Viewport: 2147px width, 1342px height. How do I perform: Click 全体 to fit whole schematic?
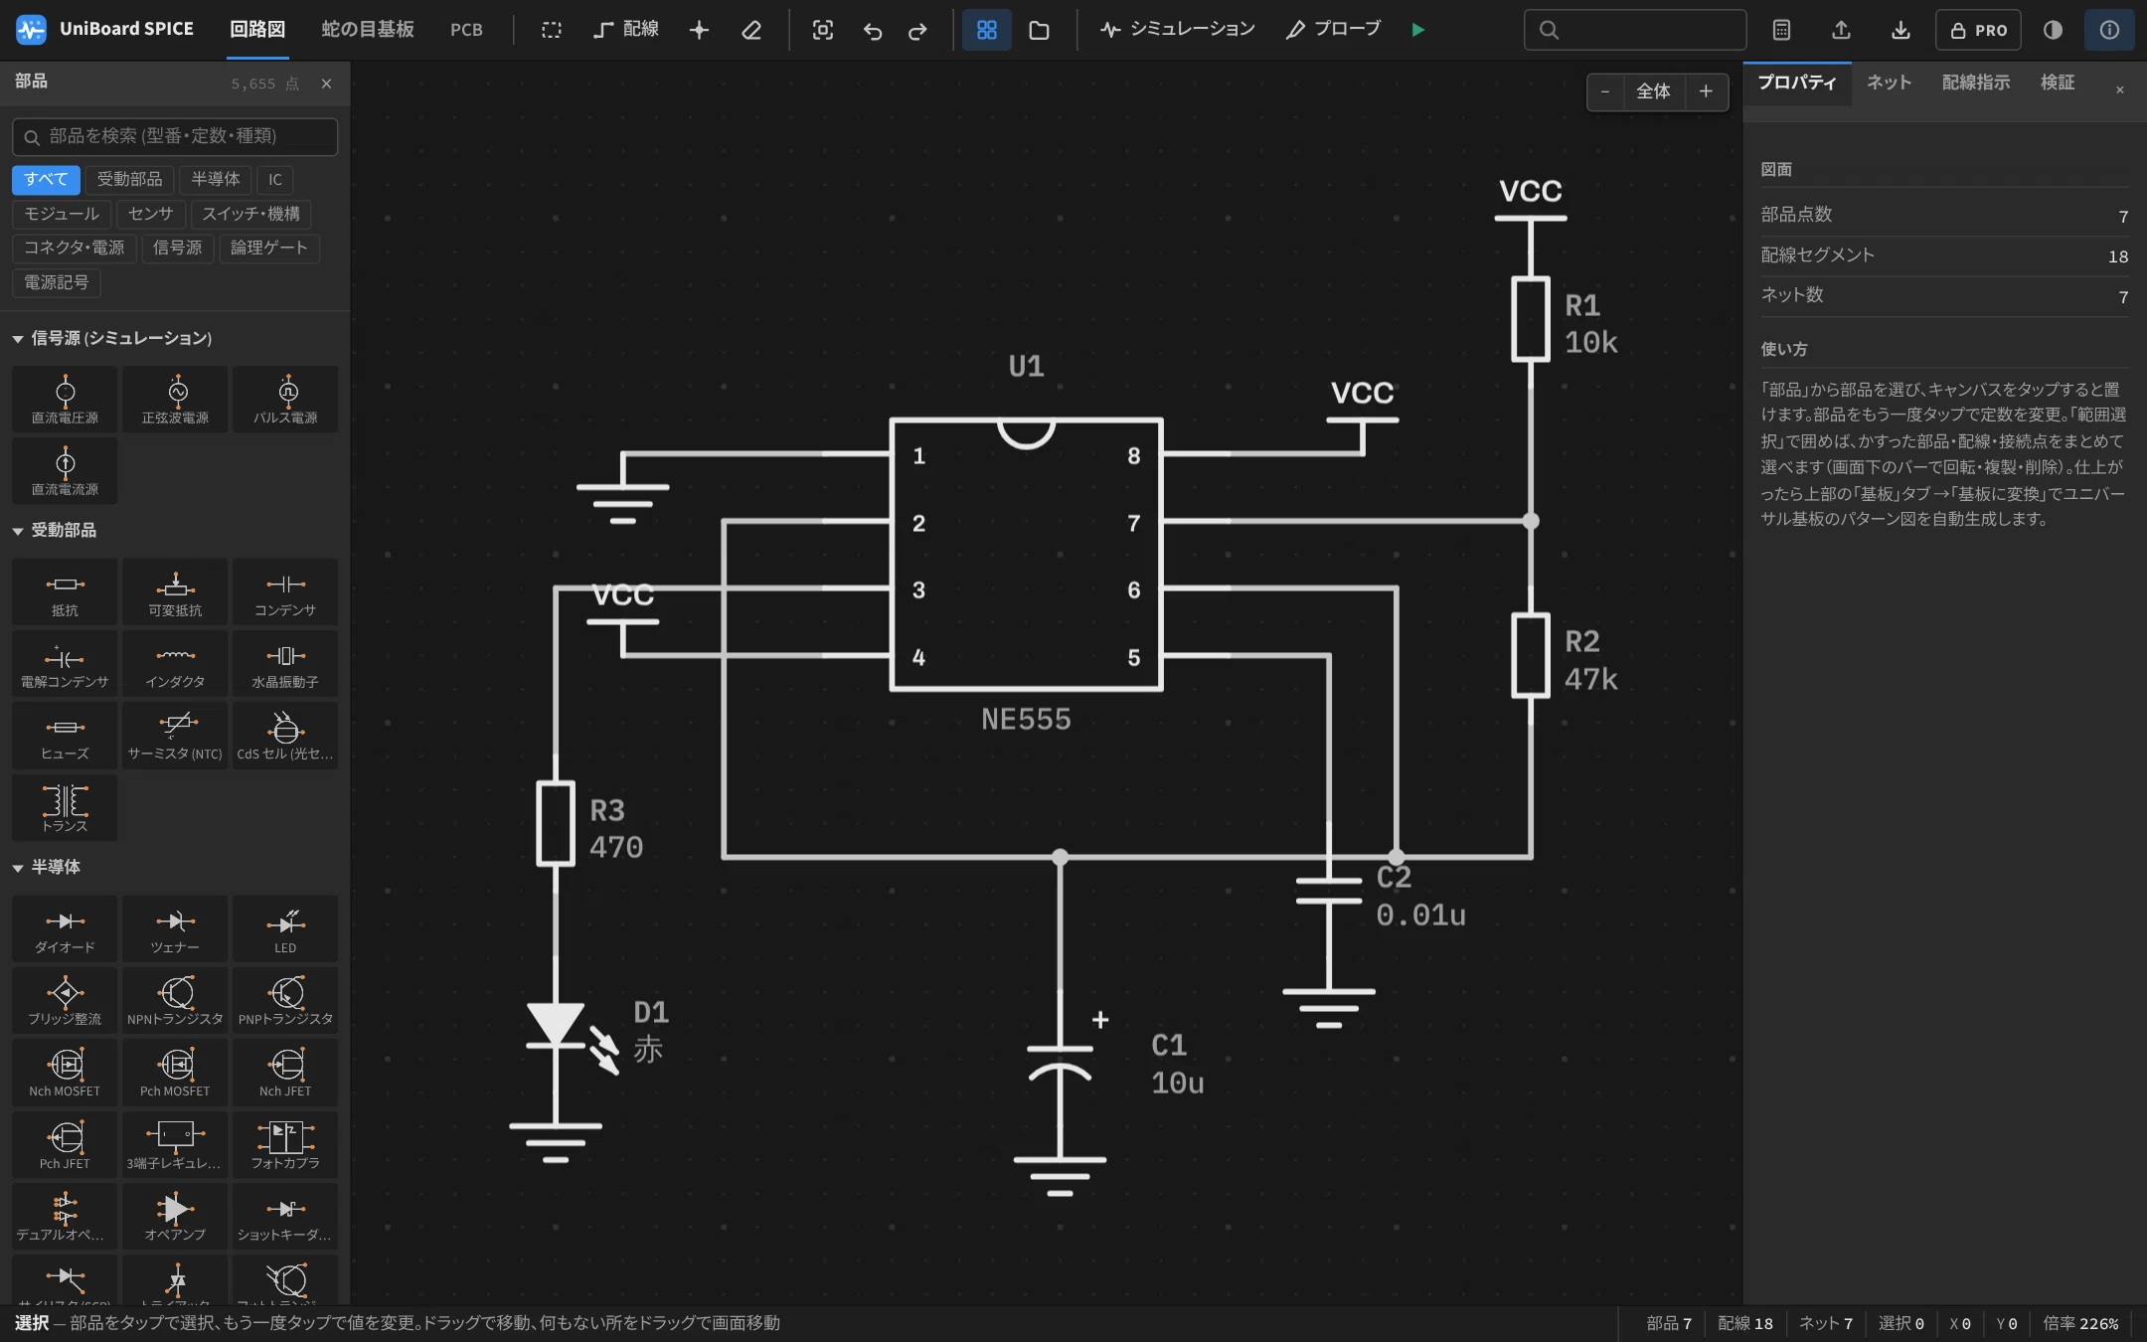coord(1654,91)
